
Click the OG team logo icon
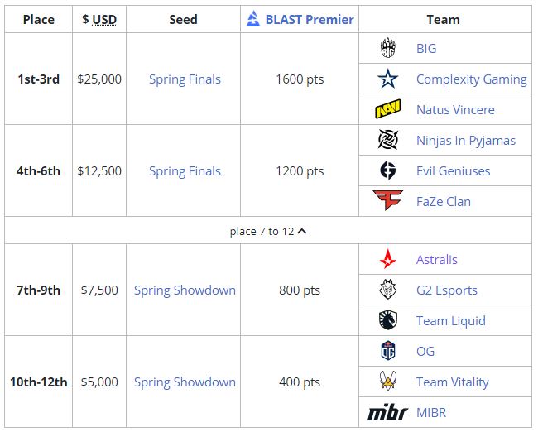[387, 352]
